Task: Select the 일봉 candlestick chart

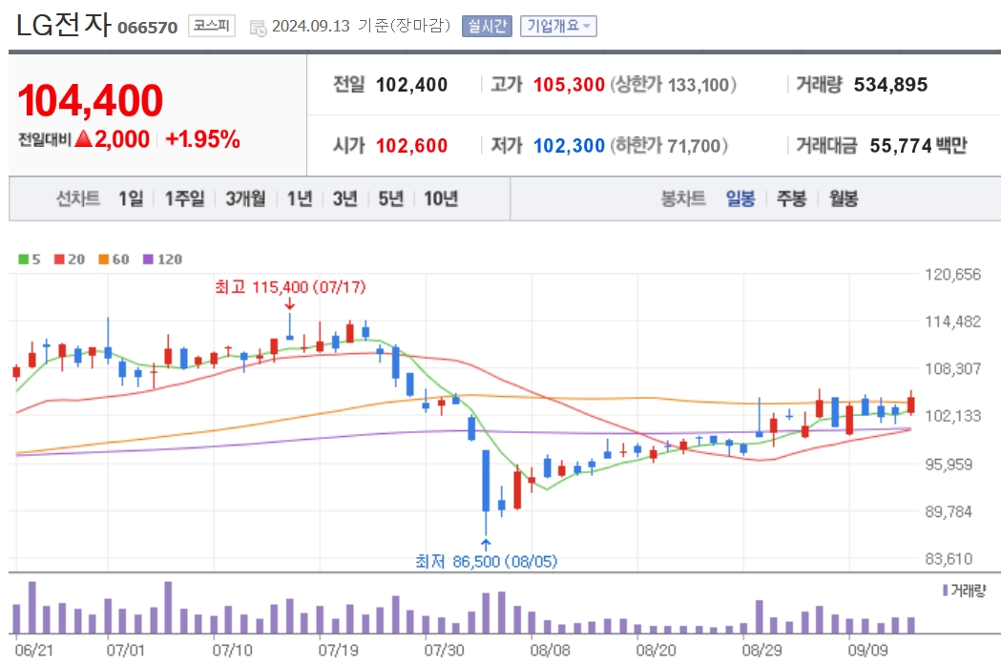Action: pos(740,198)
